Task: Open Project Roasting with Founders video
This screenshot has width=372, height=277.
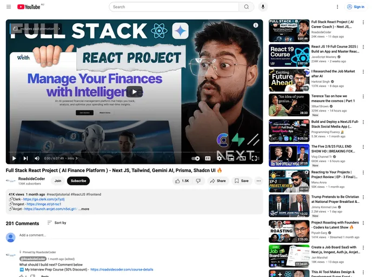Action: tap(335, 225)
